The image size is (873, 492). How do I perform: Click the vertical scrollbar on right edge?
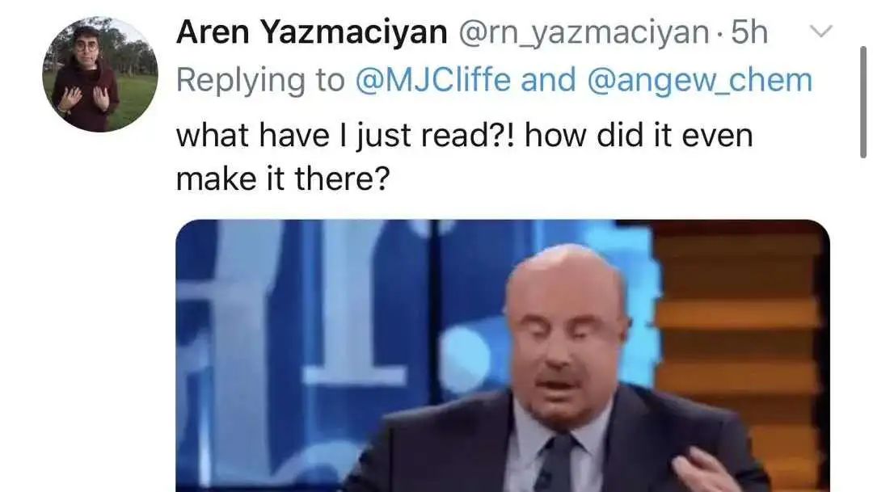click(863, 102)
